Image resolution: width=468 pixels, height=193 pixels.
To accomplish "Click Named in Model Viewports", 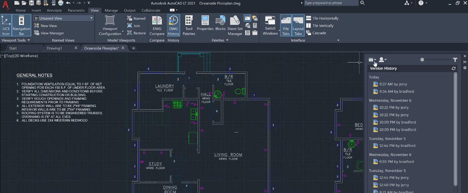I will coord(136,18).
